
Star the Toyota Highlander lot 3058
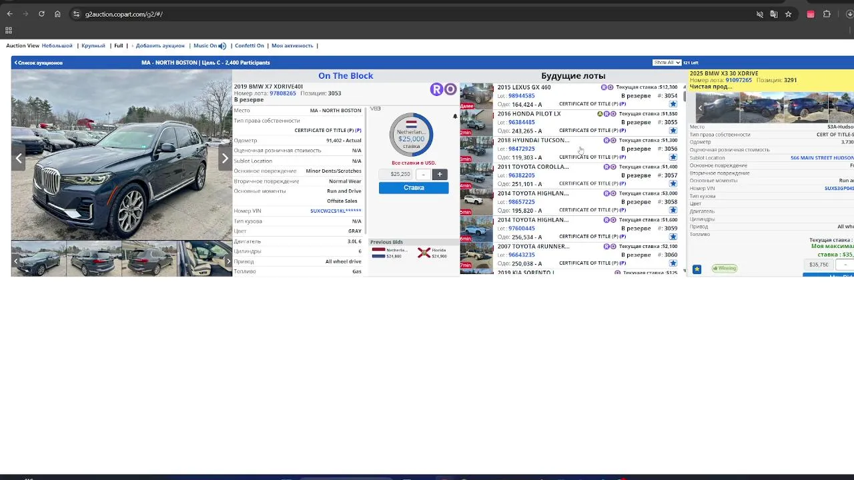(673, 210)
